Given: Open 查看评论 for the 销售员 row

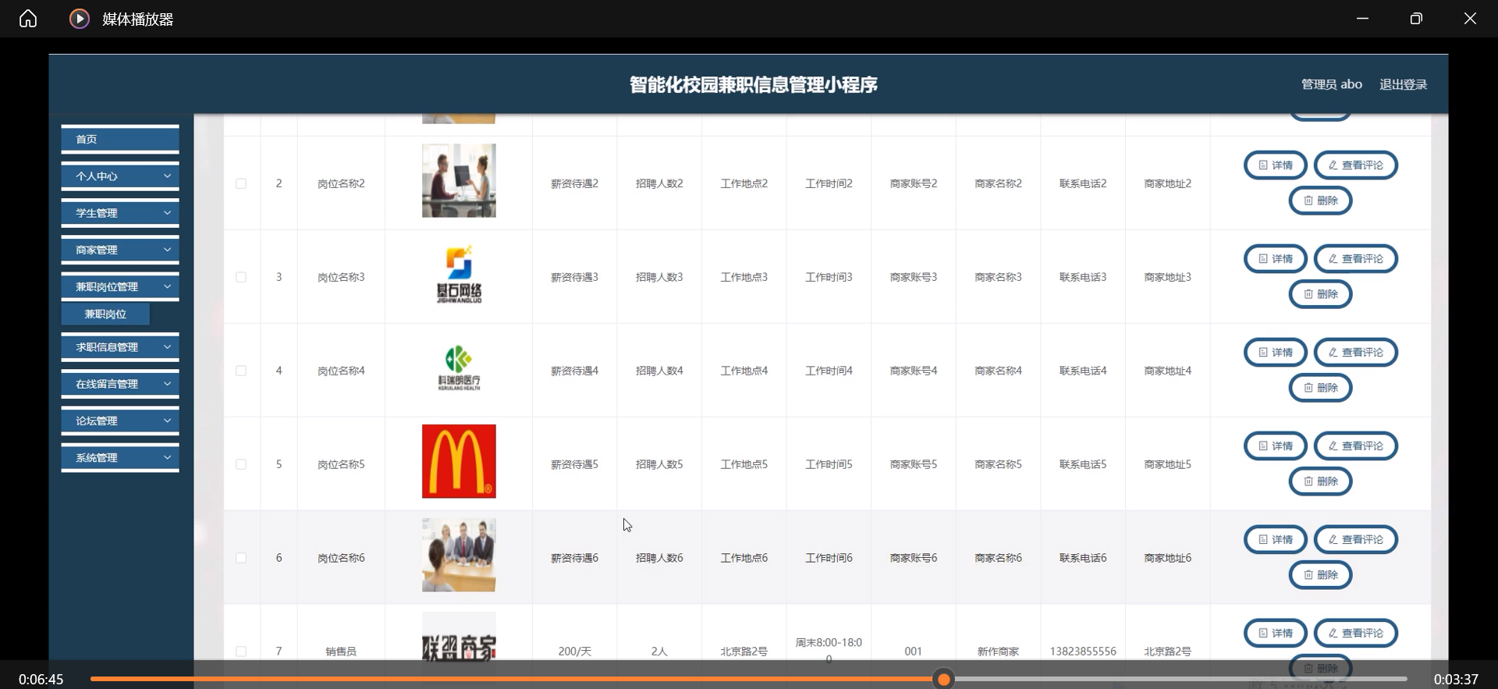Looking at the screenshot, I should click(x=1355, y=634).
